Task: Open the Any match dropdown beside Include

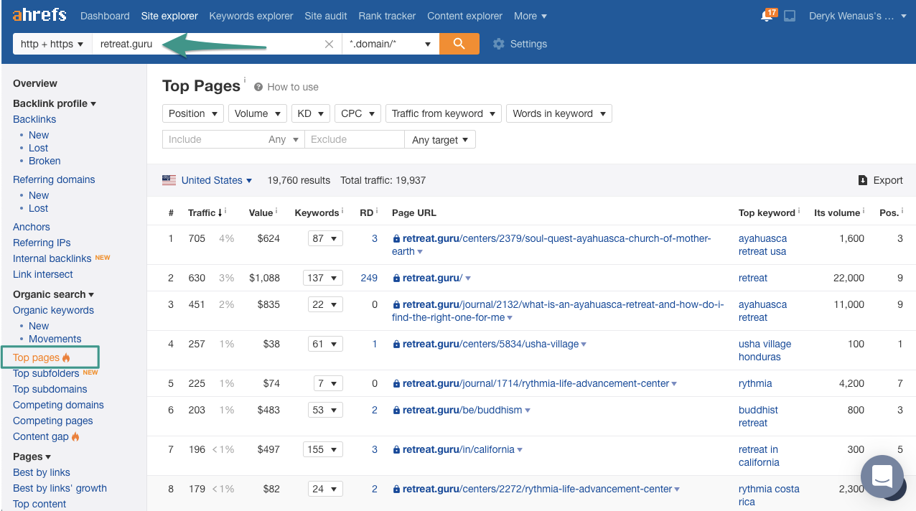Action: pyautogui.click(x=284, y=139)
